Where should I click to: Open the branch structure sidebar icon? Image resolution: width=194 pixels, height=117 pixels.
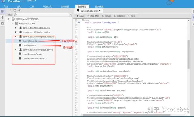point(2,17)
